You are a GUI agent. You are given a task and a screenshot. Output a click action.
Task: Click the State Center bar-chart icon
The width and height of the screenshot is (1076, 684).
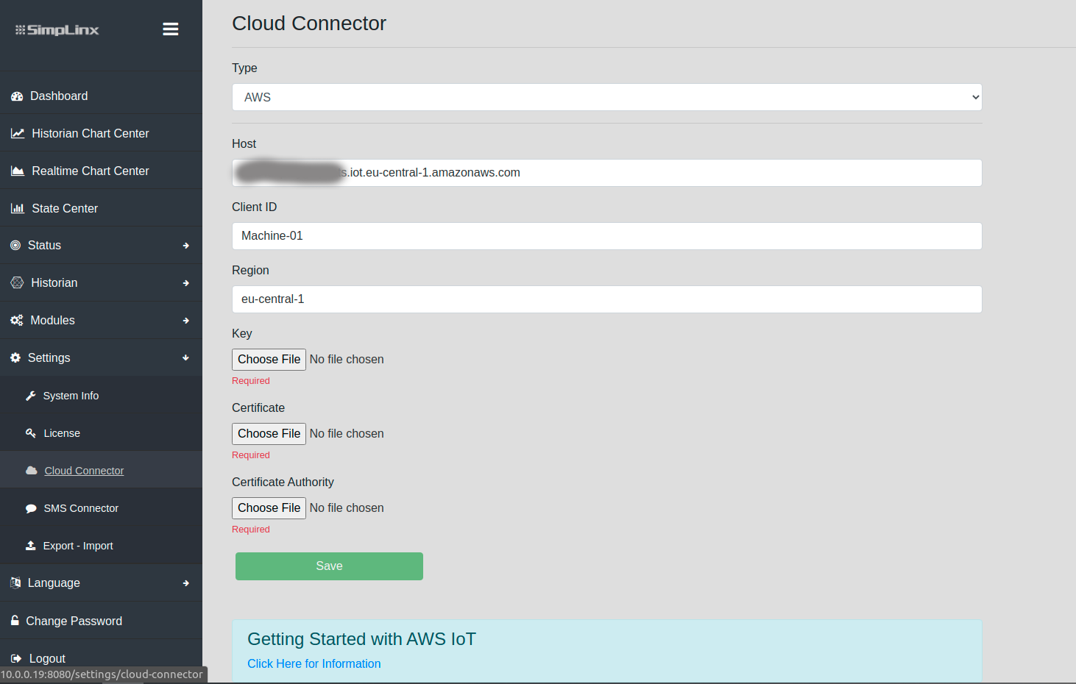click(18, 209)
